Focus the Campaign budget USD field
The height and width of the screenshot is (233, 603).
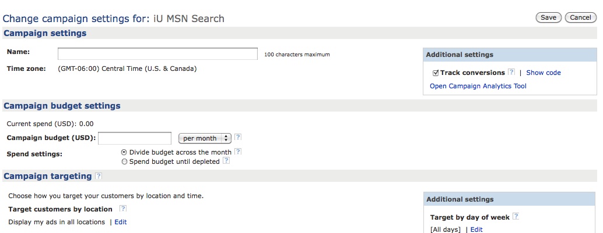click(135, 138)
